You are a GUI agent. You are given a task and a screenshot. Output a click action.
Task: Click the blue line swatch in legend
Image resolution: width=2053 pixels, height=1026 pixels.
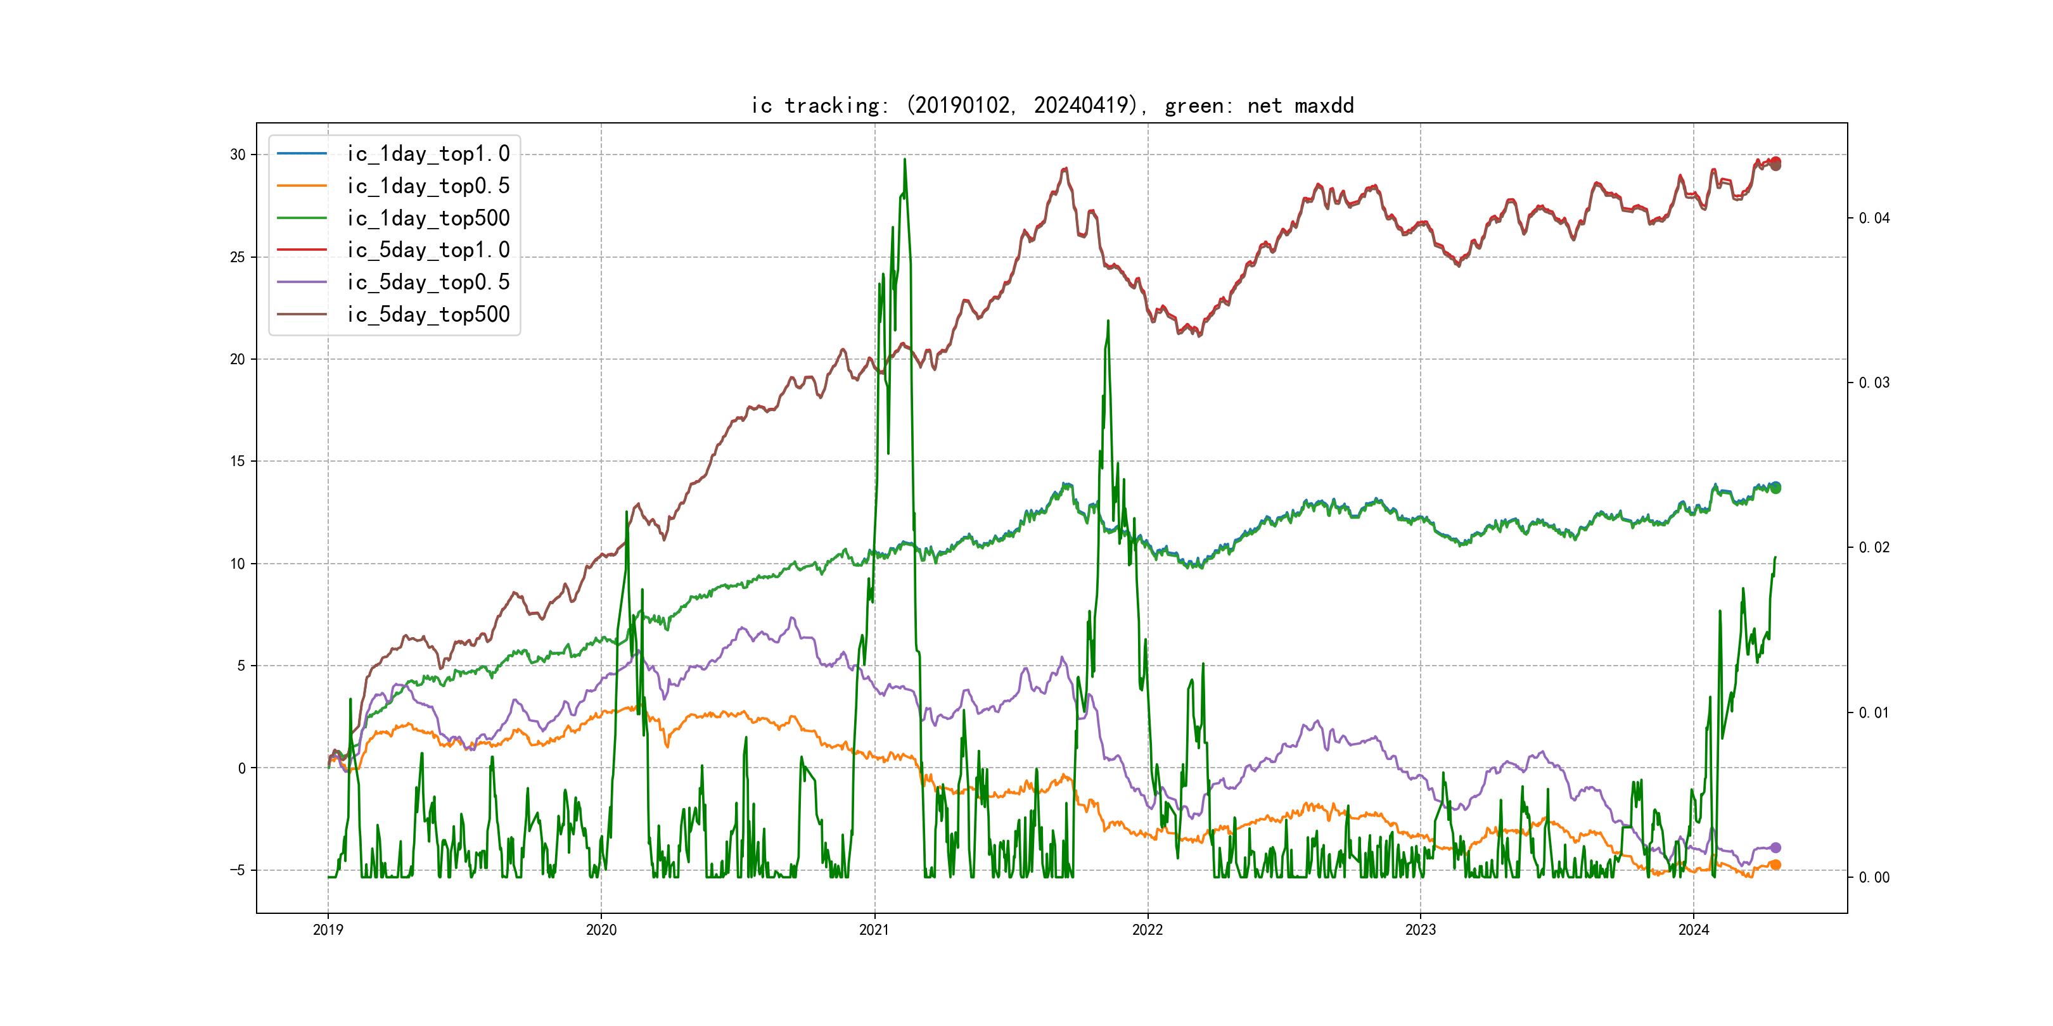pyautogui.click(x=302, y=153)
